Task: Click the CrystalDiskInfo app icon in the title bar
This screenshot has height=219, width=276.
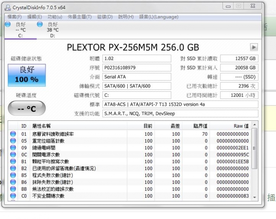Action: 8,8
